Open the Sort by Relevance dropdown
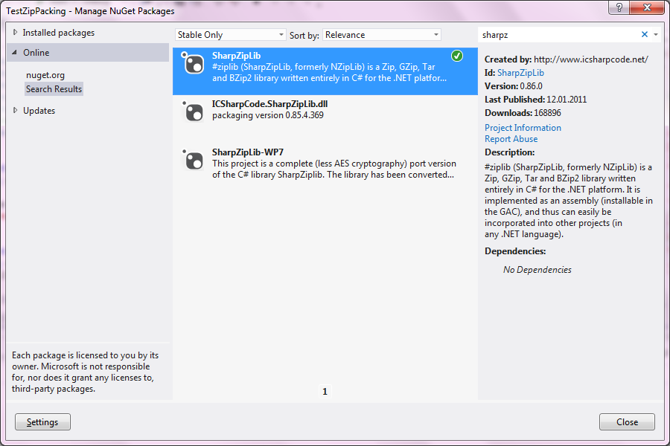Screen dimensions: 670x446 381,34
